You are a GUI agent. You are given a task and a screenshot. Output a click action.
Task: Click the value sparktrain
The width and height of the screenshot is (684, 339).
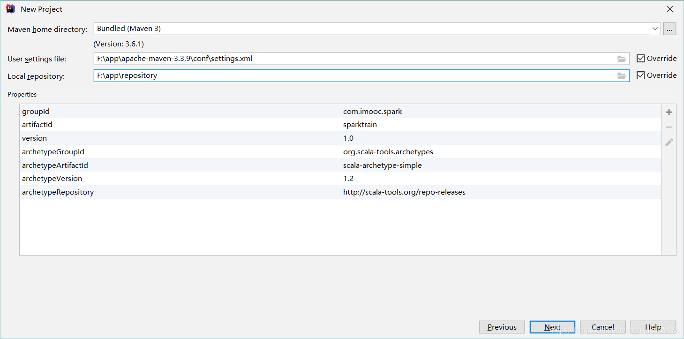click(x=360, y=125)
